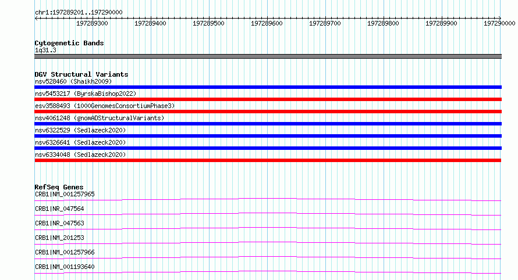Click the magenta line under CRB1|NM_001193640
Screen dimensions: 518x280
(268, 272)
